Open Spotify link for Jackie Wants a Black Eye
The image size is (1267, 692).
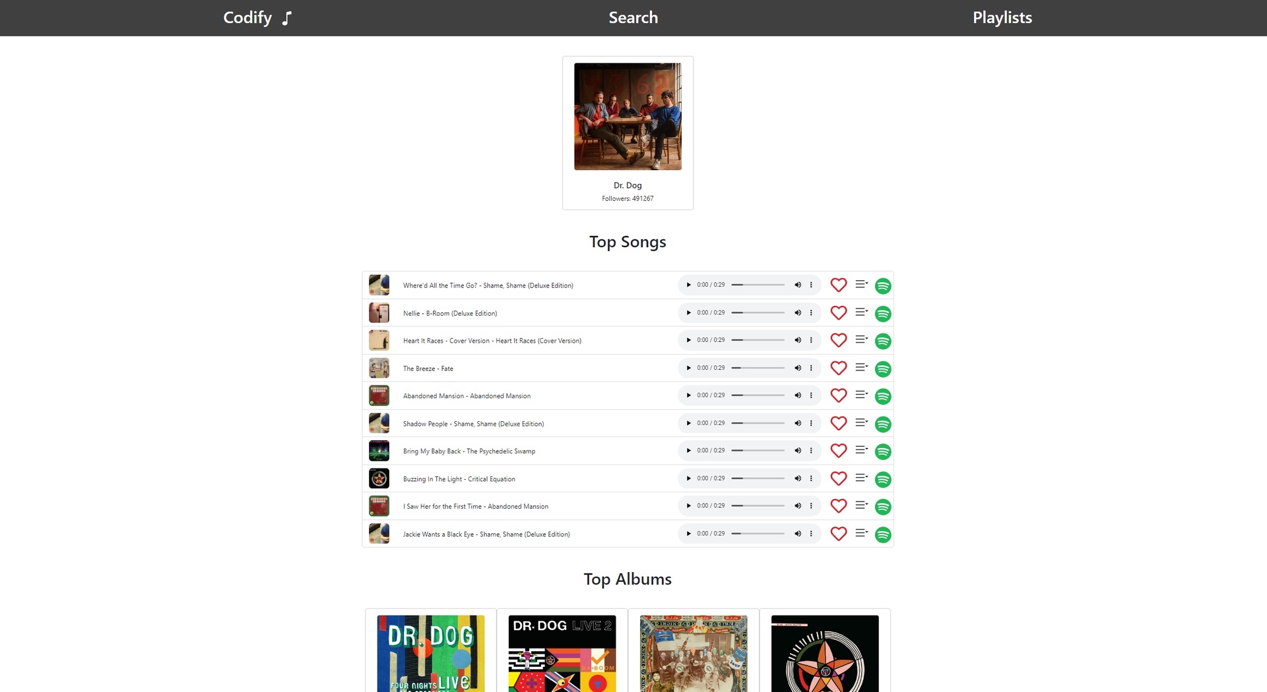click(883, 534)
